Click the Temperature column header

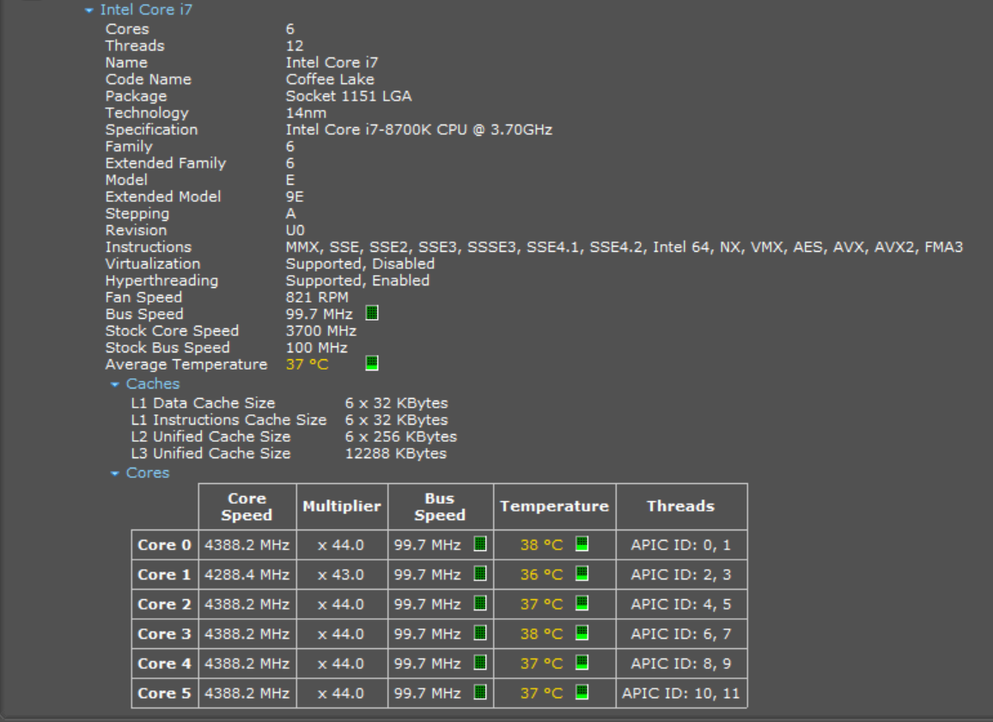tap(555, 506)
